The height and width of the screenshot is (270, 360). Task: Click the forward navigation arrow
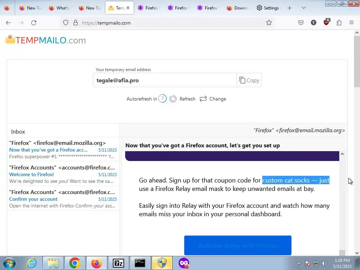[21, 23]
